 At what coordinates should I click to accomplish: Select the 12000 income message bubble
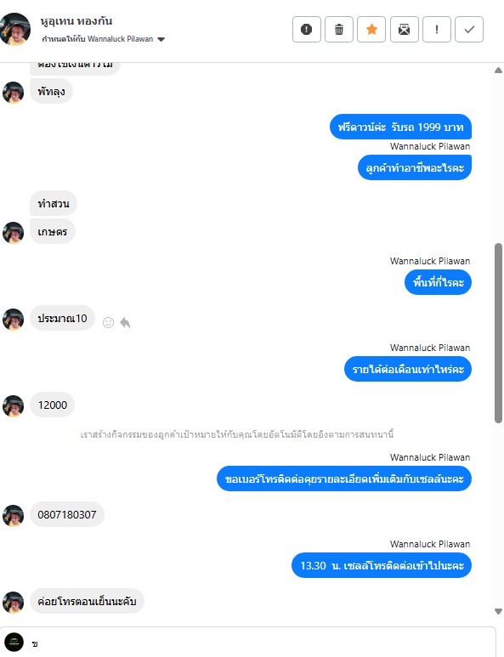click(53, 405)
